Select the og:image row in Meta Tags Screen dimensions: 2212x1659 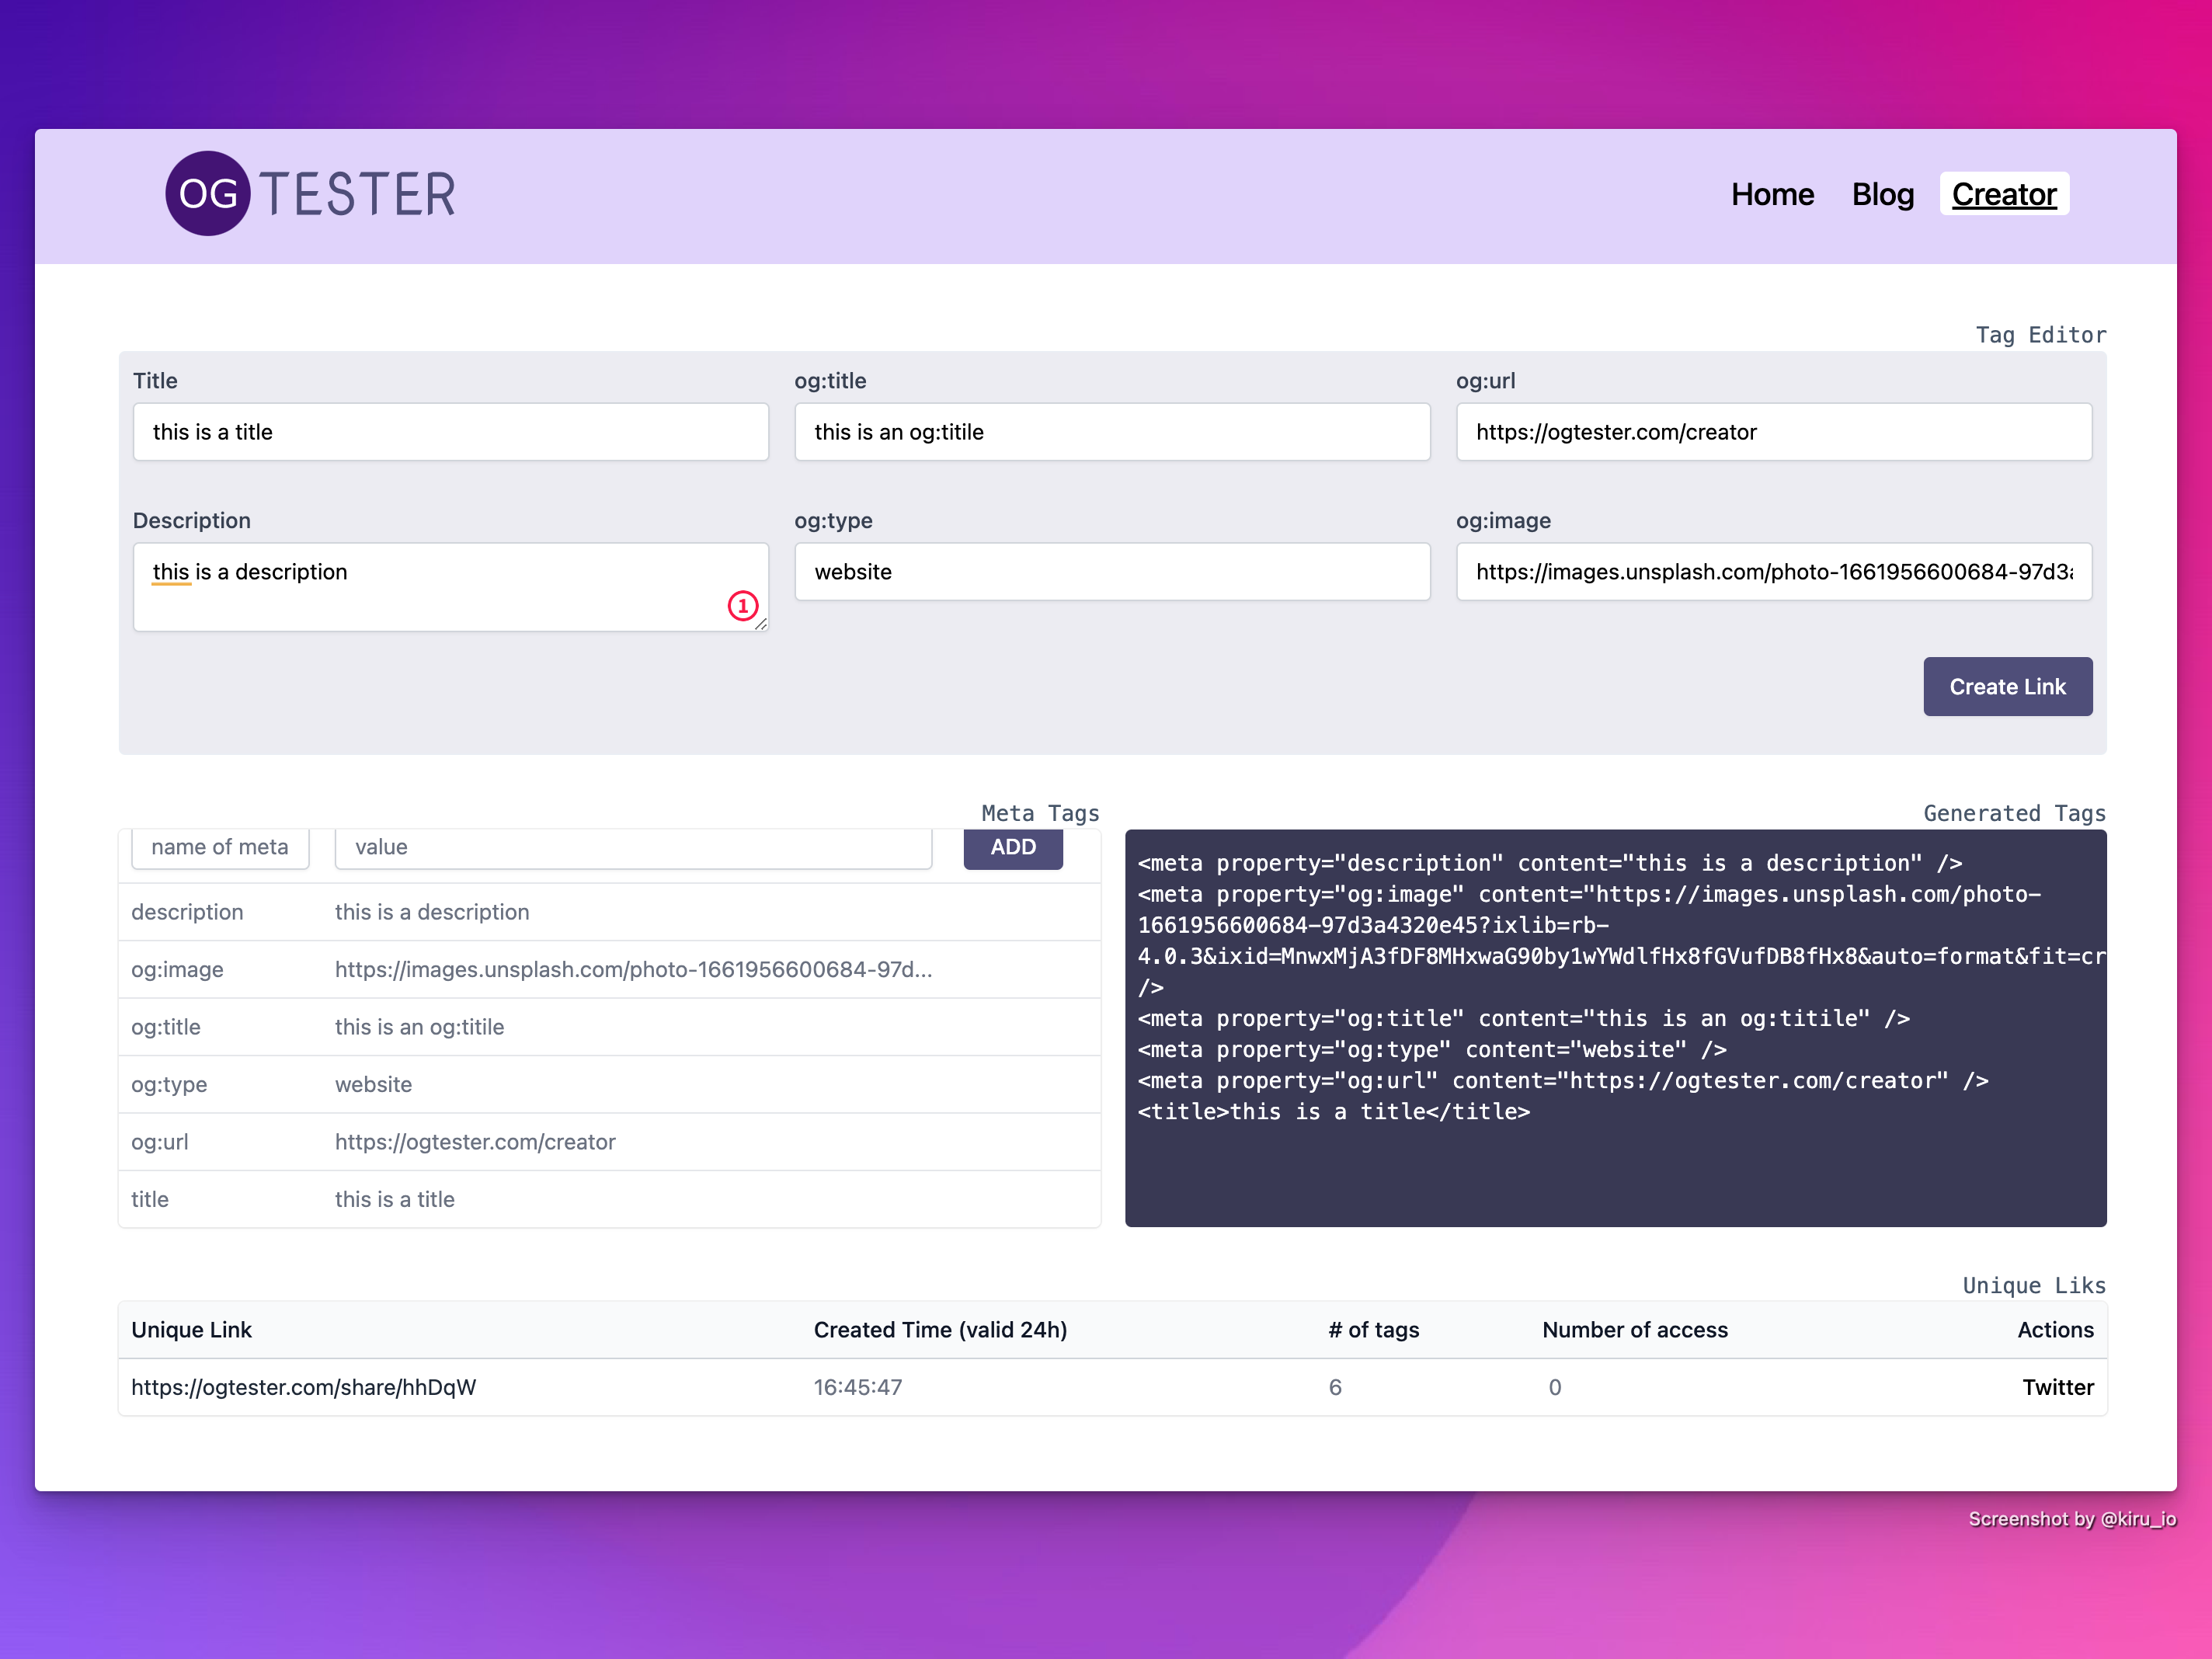pos(609,970)
